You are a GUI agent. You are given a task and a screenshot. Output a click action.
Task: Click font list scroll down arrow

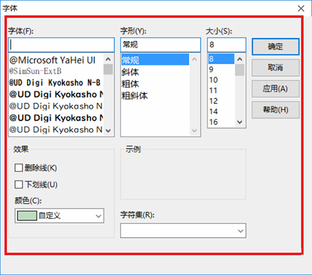point(108,131)
